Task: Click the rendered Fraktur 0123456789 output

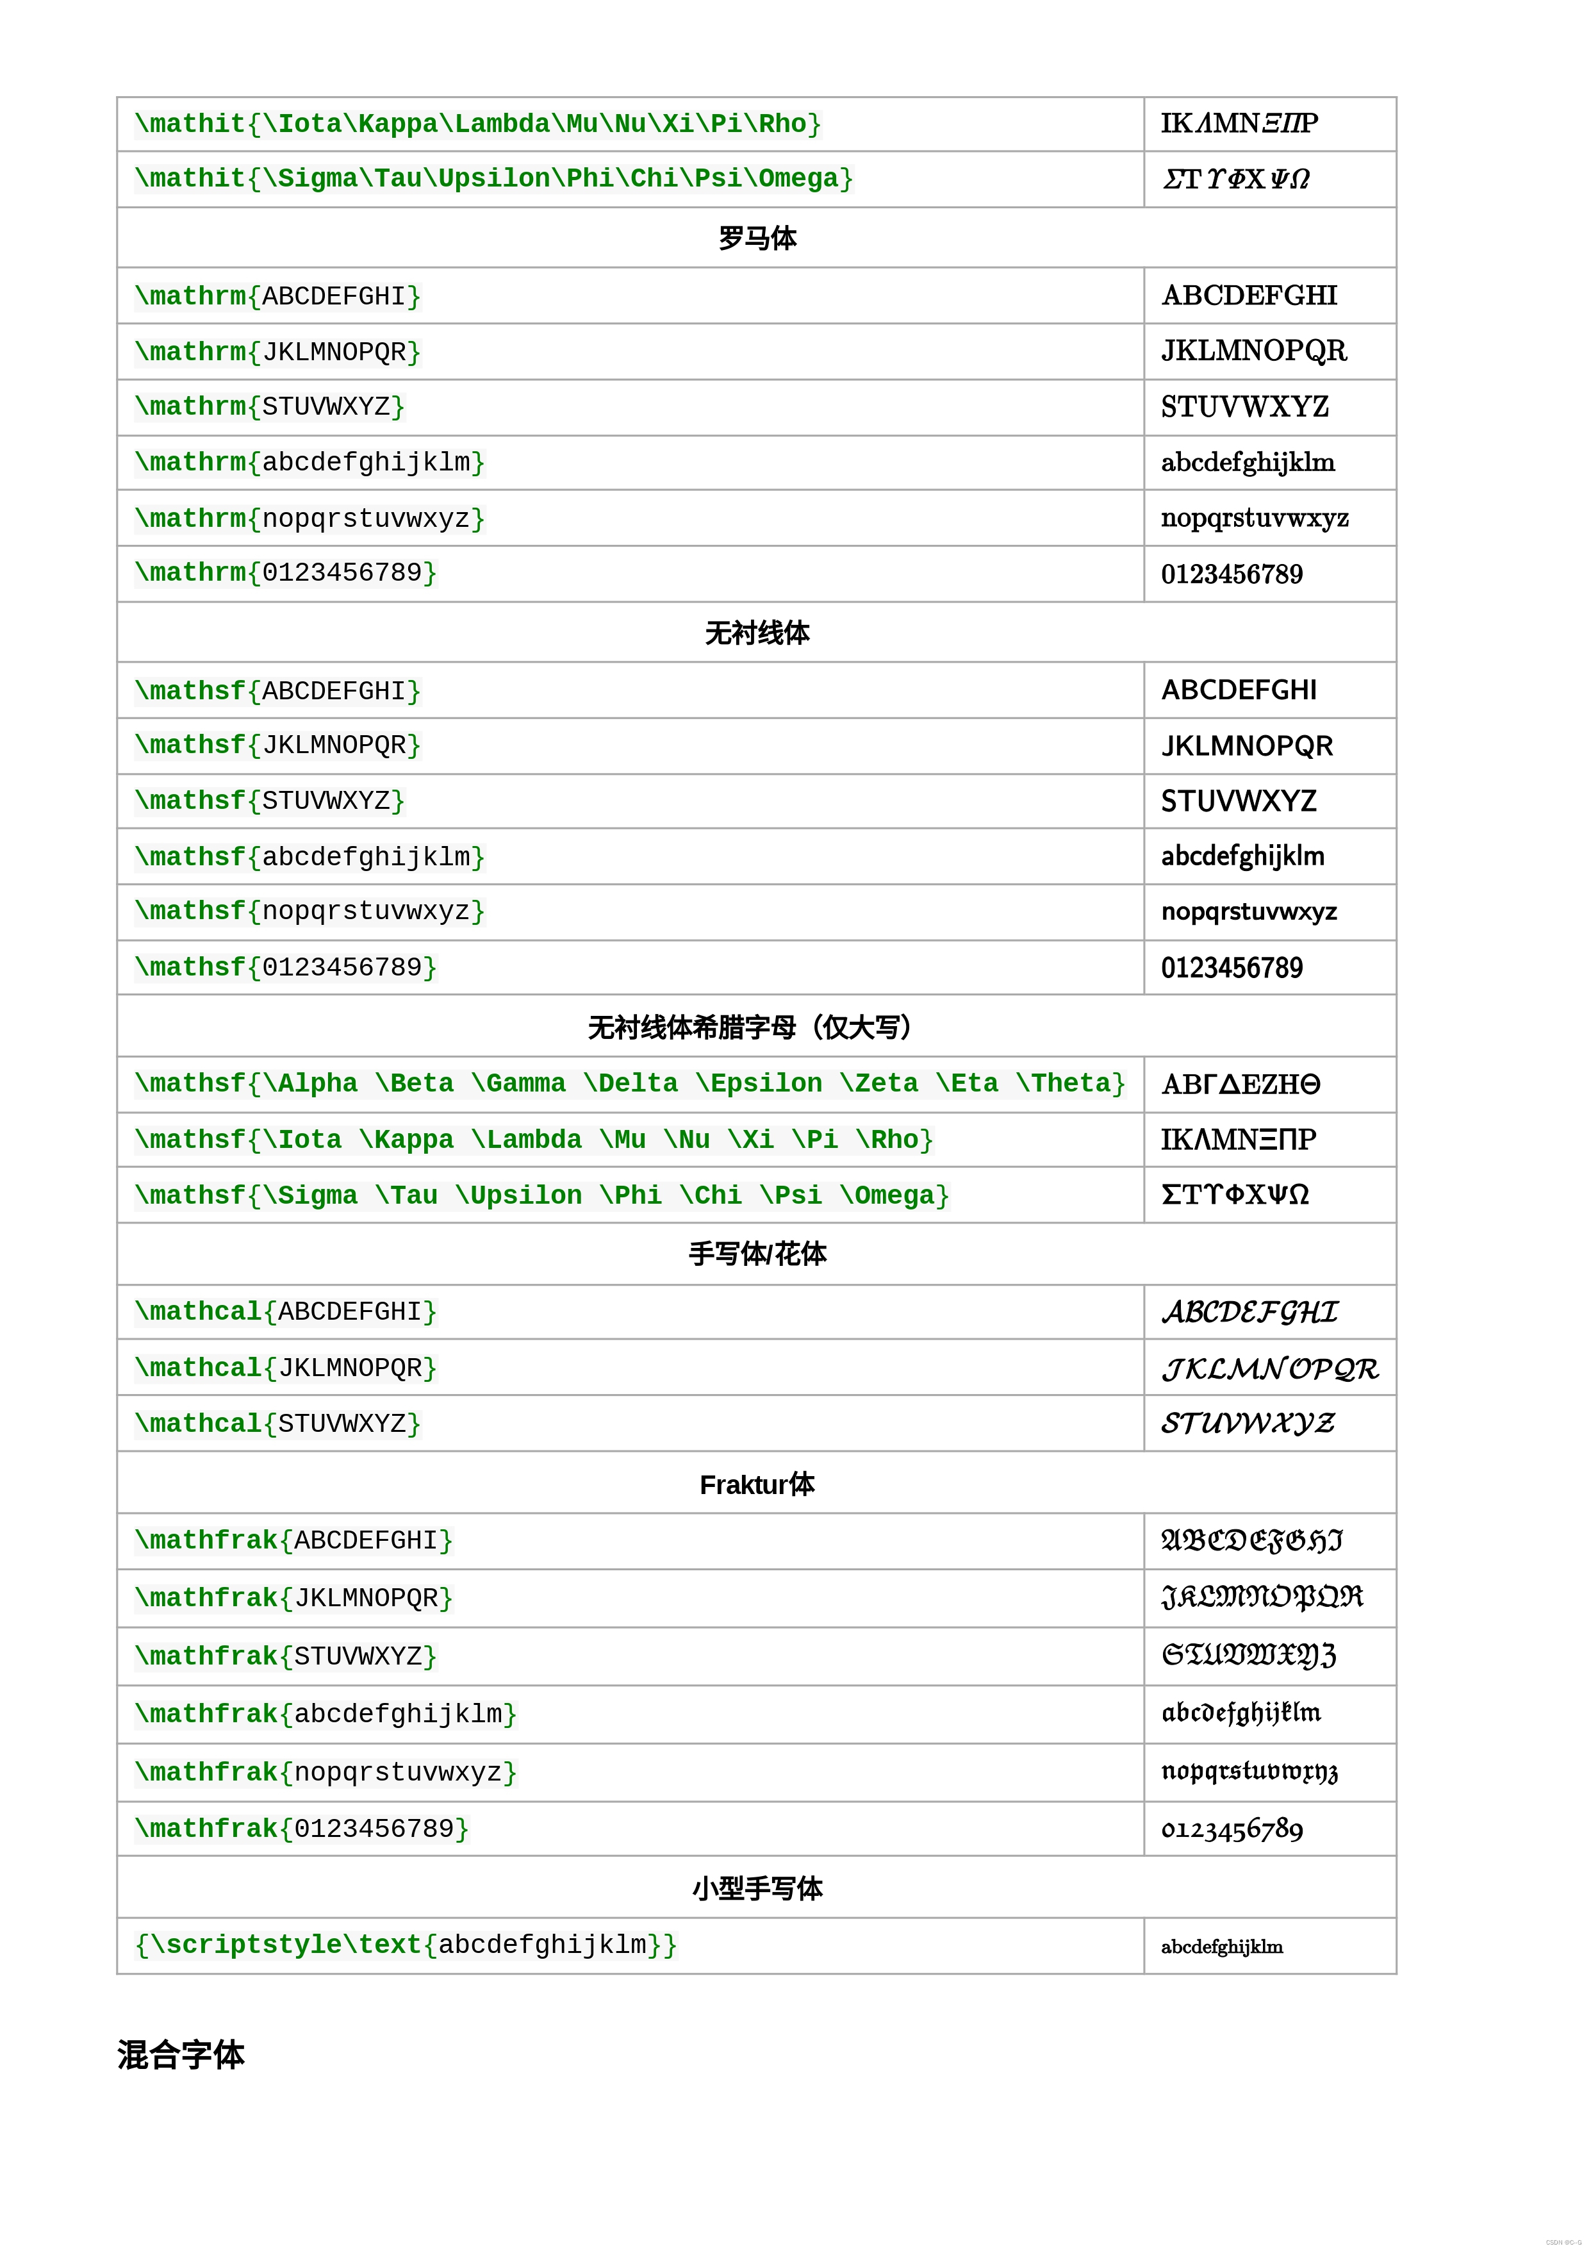Action: point(1232,1829)
